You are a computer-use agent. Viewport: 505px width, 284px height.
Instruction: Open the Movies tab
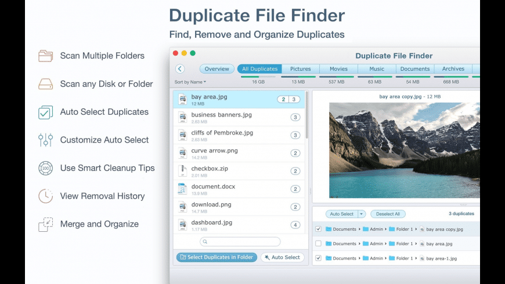coord(338,69)
